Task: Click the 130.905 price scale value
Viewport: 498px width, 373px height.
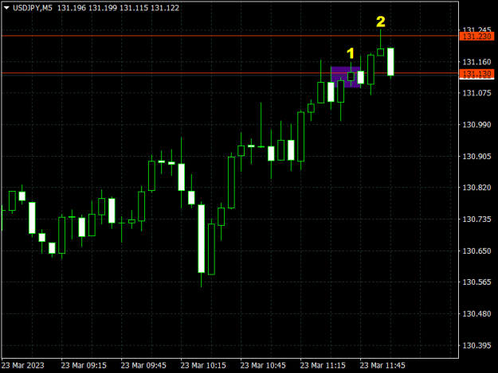Action: click(x=476, y=156)
